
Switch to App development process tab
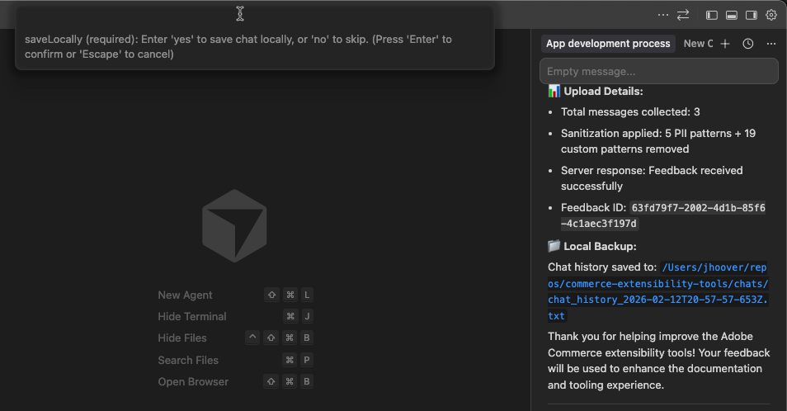click(608, 44)
